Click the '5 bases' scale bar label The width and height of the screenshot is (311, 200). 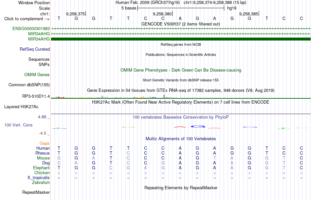tap(129, 8)
